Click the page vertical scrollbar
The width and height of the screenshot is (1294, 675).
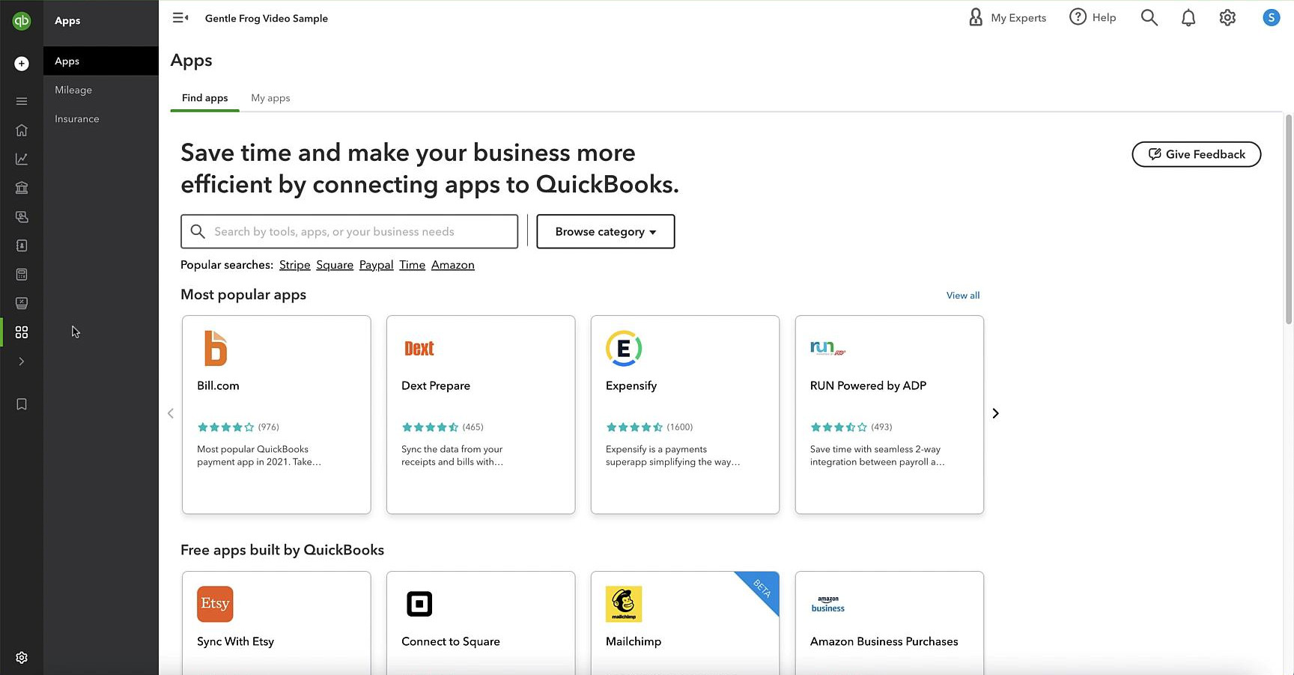pyautogui.click(x=1289, y=219)
